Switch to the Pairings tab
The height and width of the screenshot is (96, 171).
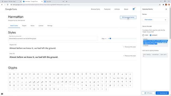50,26
